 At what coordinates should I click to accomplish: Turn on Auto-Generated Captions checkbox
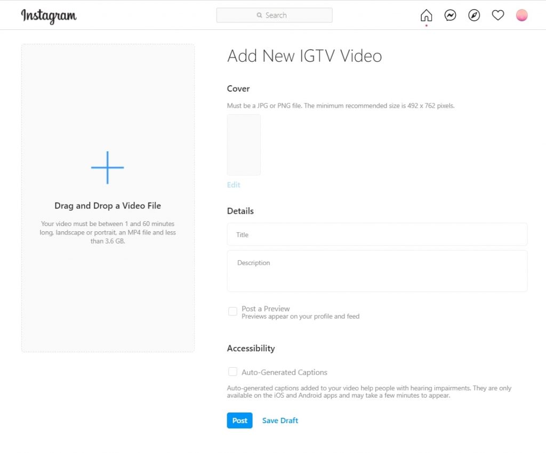[232, 371]
